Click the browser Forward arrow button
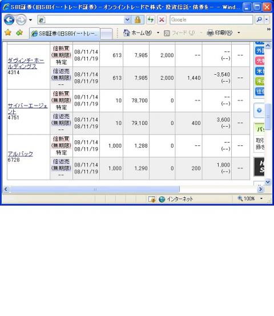 (21, 20)
